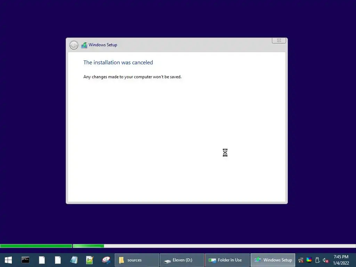
Task: Click the Windows Setup title icon
Action: 84,45
